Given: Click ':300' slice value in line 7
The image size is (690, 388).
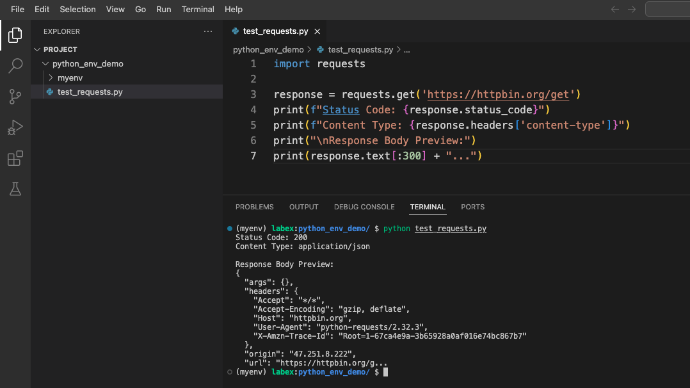Looking at the screenshot, I should (409, 156).
